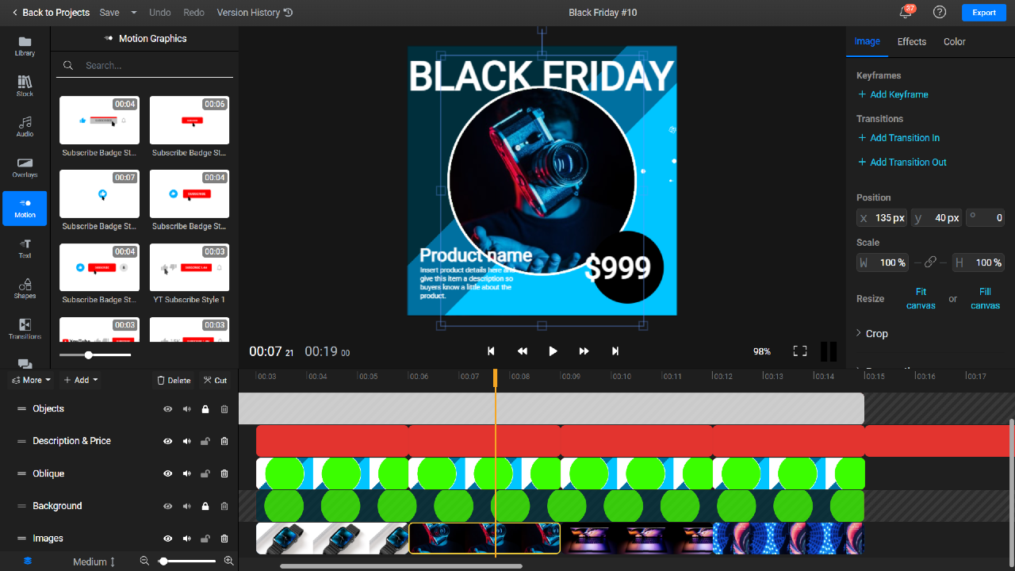Switch to the Image tab
Viewport: 1015px width, 571px height.
(867, 41)
